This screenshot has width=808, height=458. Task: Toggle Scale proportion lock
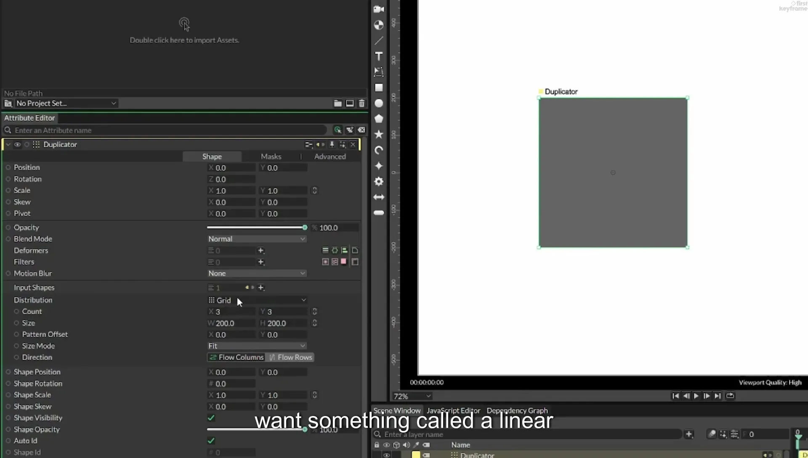[x=314, y=191]
